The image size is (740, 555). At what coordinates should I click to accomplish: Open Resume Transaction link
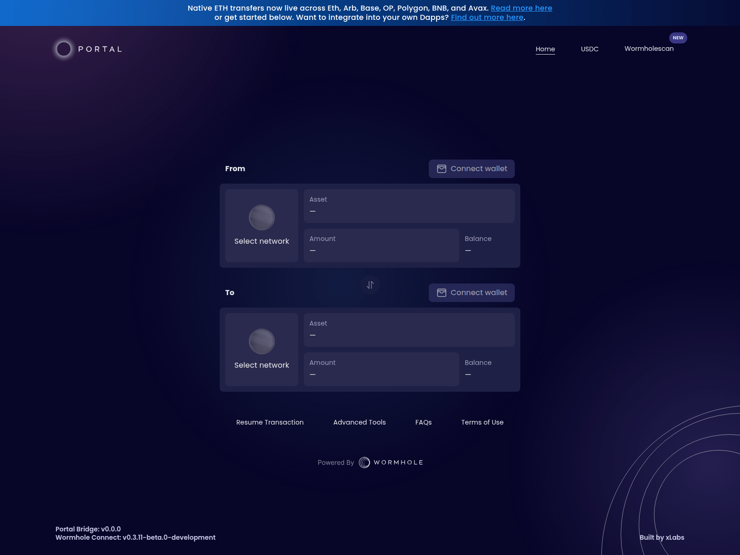pyautogui.click(x=270, y=422)
